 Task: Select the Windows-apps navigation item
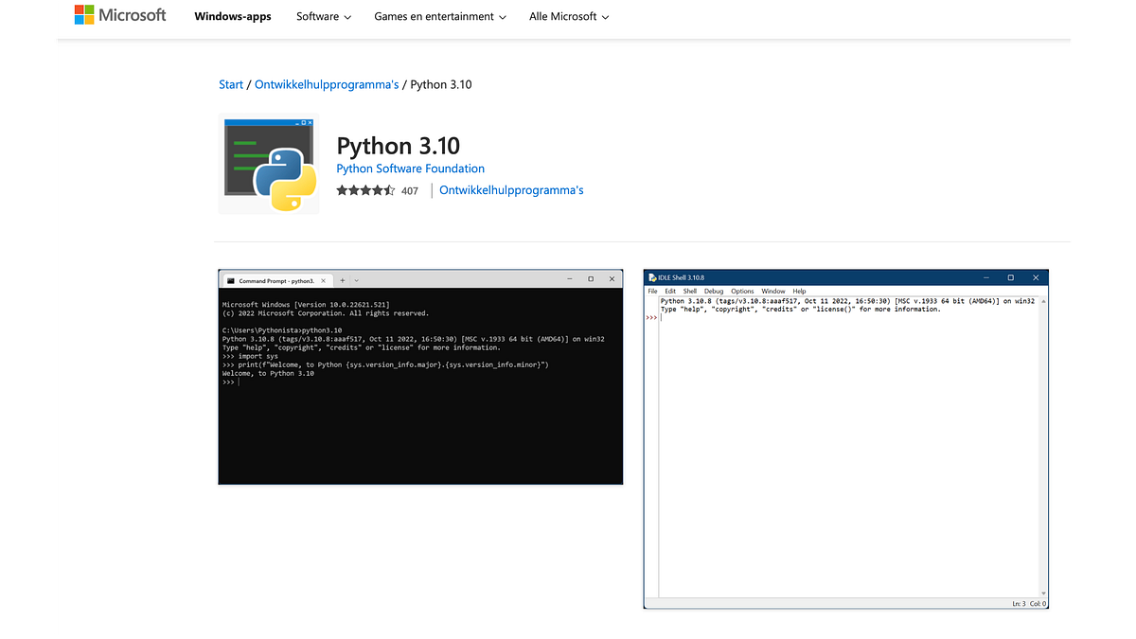[x=233, y=16]
